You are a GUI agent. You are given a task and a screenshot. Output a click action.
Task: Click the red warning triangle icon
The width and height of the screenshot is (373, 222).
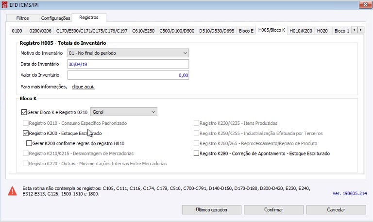12,191
